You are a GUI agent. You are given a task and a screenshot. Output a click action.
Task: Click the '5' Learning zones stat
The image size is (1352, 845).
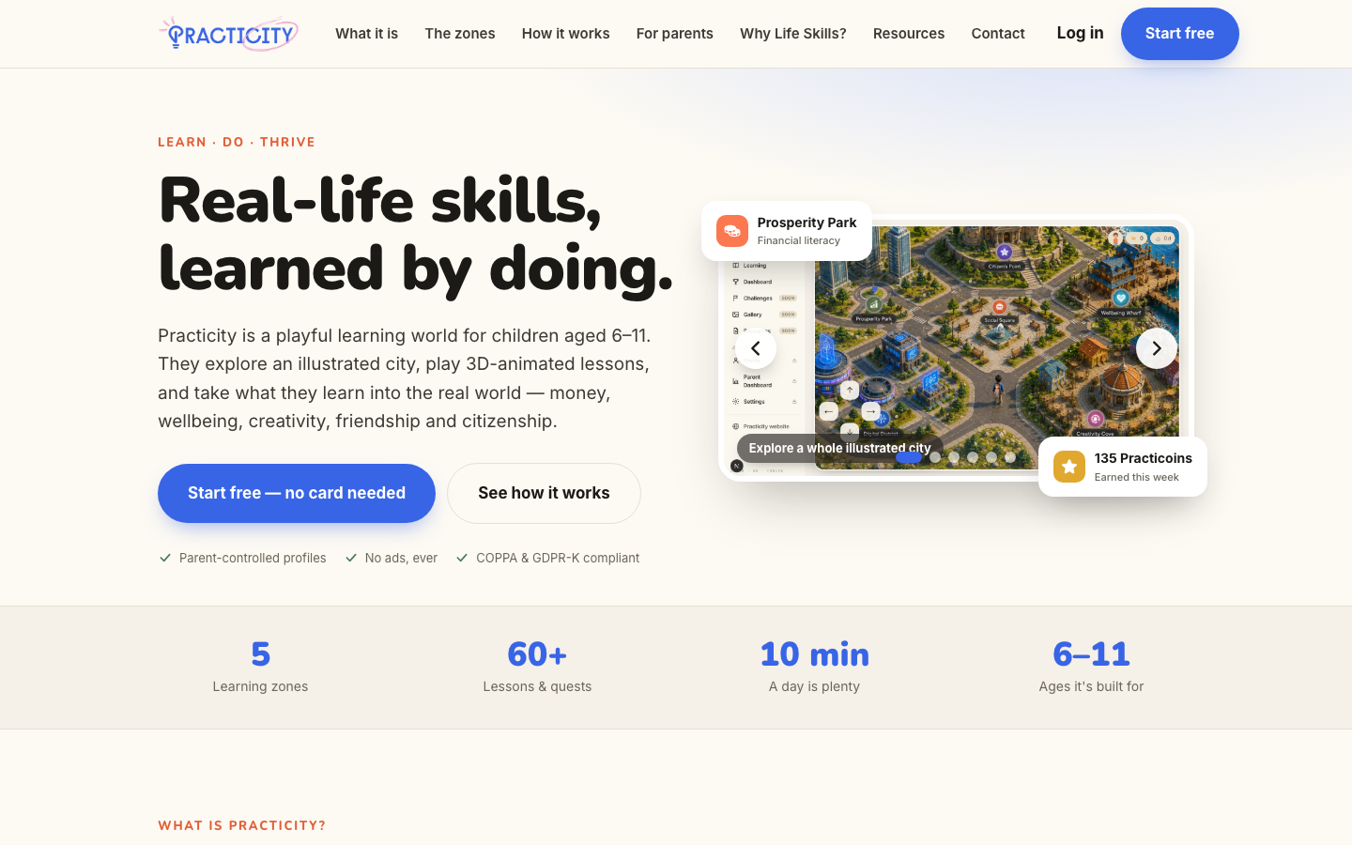[x=260, y=668]
